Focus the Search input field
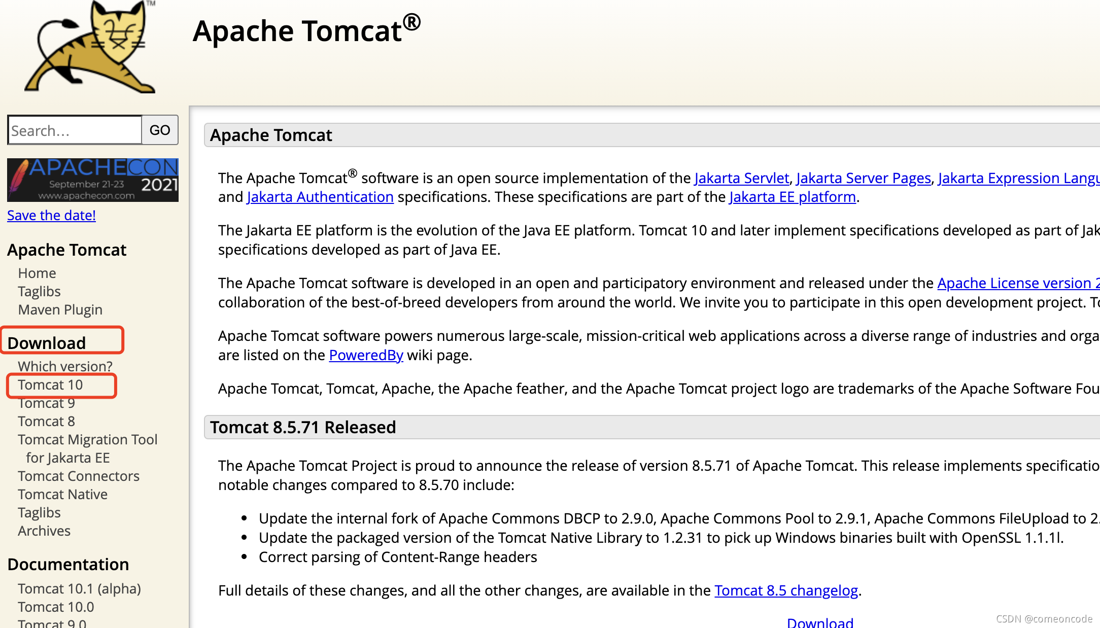This screenshot has height=628, width=1100. click(75, 130)
